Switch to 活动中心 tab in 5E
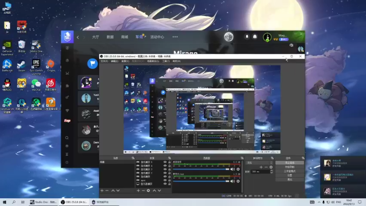Viewport: 366px width, 206px height. 157,37
